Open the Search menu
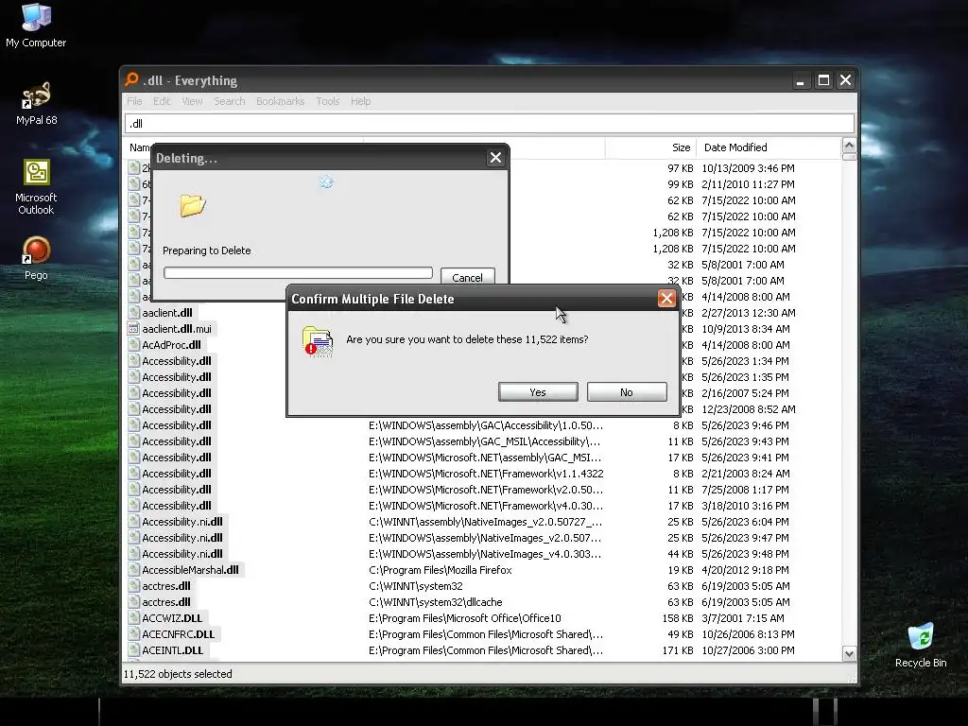 pos(230,101)
